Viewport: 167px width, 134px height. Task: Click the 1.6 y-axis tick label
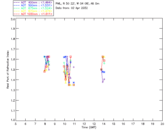[x=13, y=59]
